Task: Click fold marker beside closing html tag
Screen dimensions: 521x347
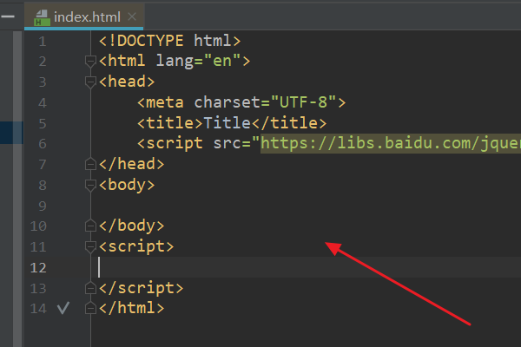Action: [90, 308]
